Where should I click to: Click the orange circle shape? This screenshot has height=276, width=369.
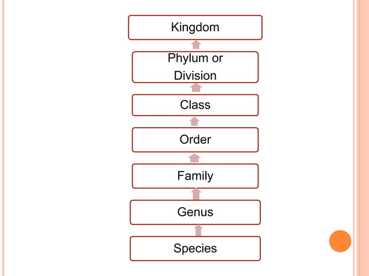(x=340, y=241)
